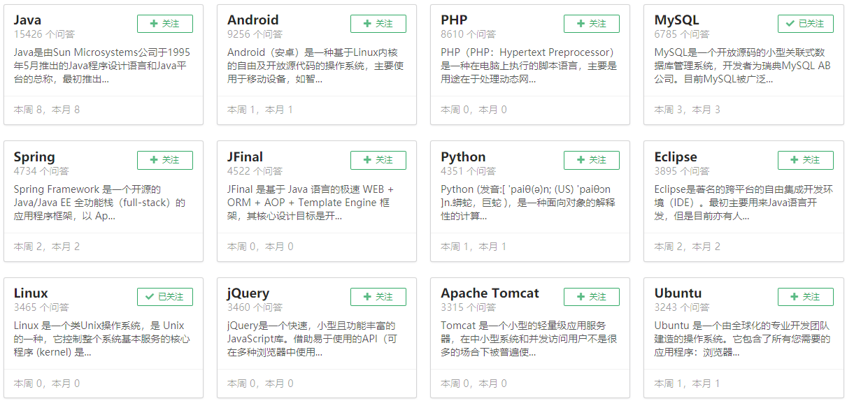The image size is (847, 401).
Task: Open the Linux topic title
Action: click(31, 293)
